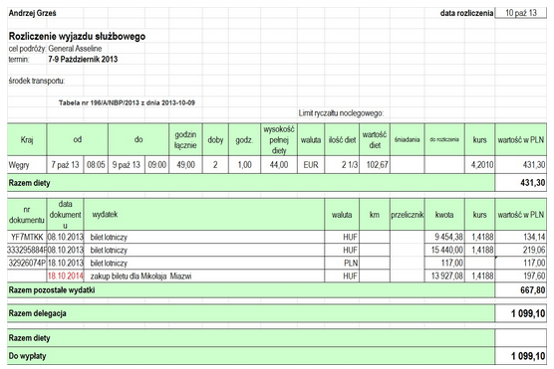Viewport: 554px width, 369px height.
Task: Select the PLN currency cell
Action: 342,264
